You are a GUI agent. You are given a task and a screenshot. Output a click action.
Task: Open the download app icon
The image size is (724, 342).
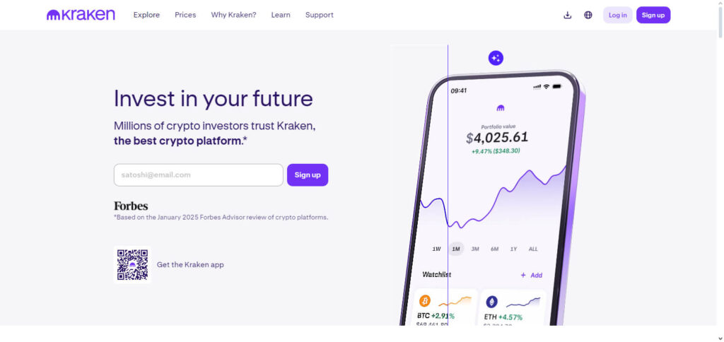(568, 16)
